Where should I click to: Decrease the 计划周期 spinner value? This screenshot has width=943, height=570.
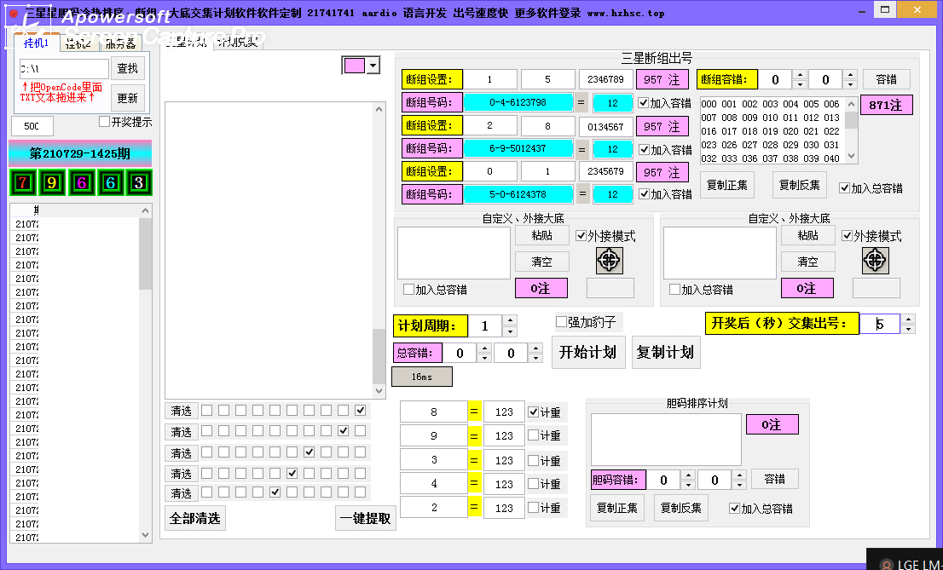(x=510, y=332)
